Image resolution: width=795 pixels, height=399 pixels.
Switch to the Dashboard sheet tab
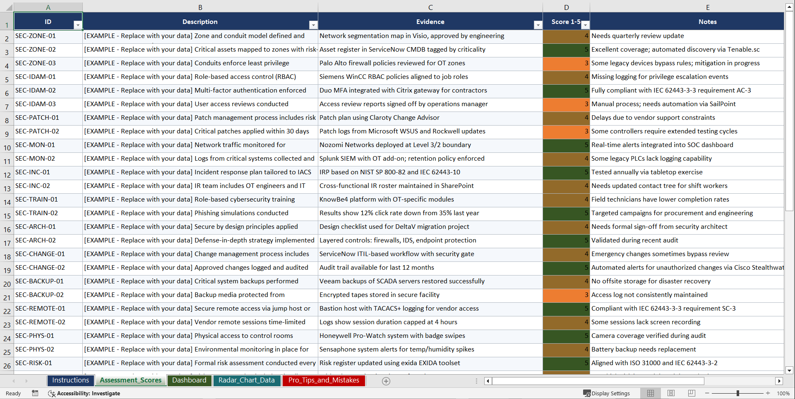190,380
